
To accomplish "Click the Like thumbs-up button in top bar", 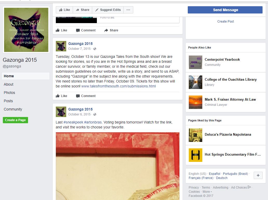I will [64, 10].
